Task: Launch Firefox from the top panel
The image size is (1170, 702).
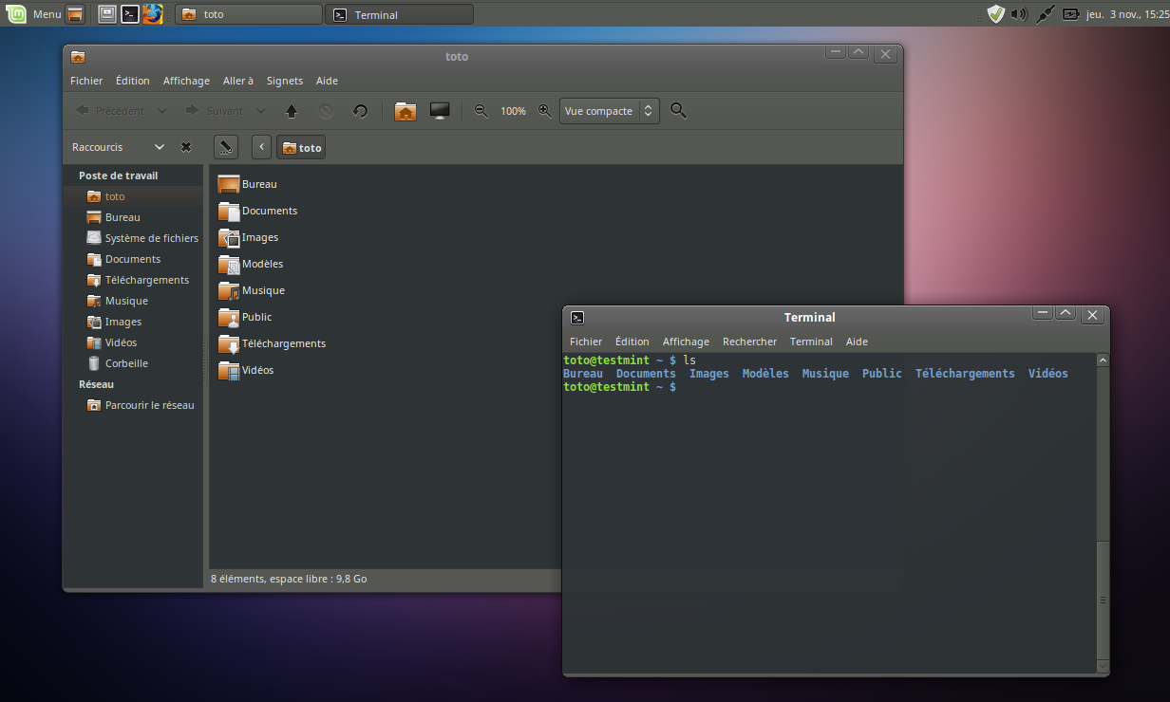Action: [153, 14]
